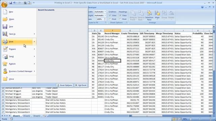Expand the Send submenu arrow
This screenshot has width=216, height=121.
(x=34, y=56)
